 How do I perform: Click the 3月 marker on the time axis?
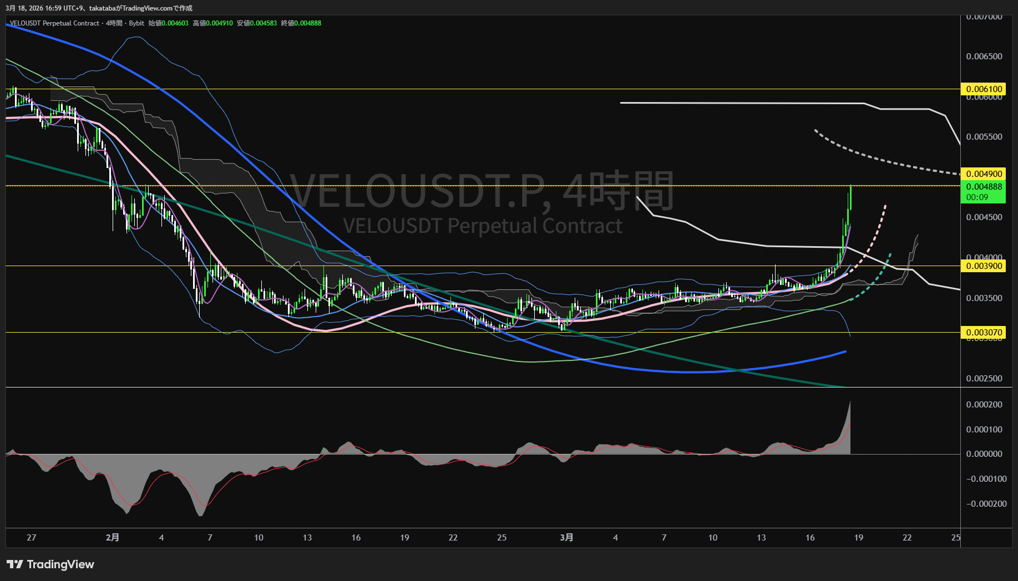(566, 537)
